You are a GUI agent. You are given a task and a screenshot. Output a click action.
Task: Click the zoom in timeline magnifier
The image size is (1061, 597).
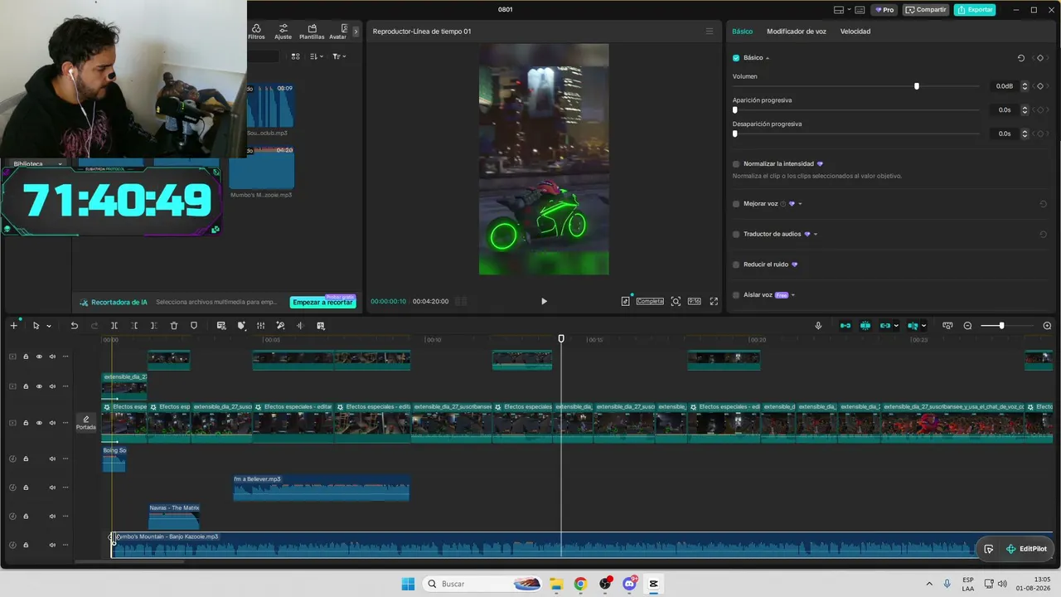tap(1047, 326)
